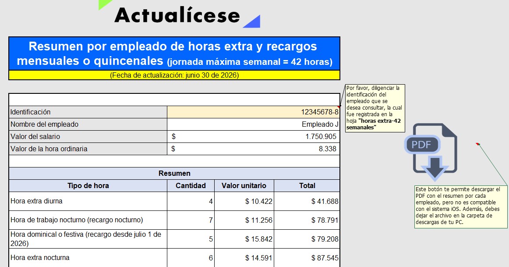Select the ordinary hour value 8.338
The image size is (509, 267).
[253, 149]
